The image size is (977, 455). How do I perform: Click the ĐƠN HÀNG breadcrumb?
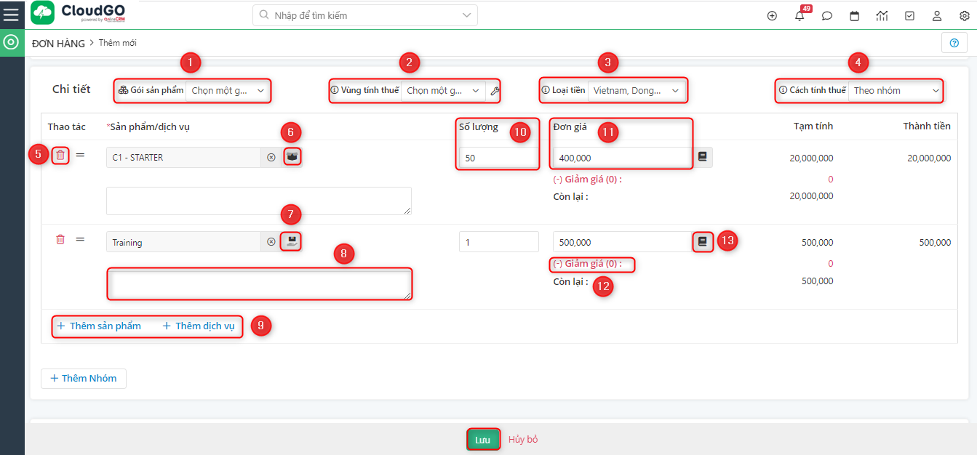tap(58, 43)
